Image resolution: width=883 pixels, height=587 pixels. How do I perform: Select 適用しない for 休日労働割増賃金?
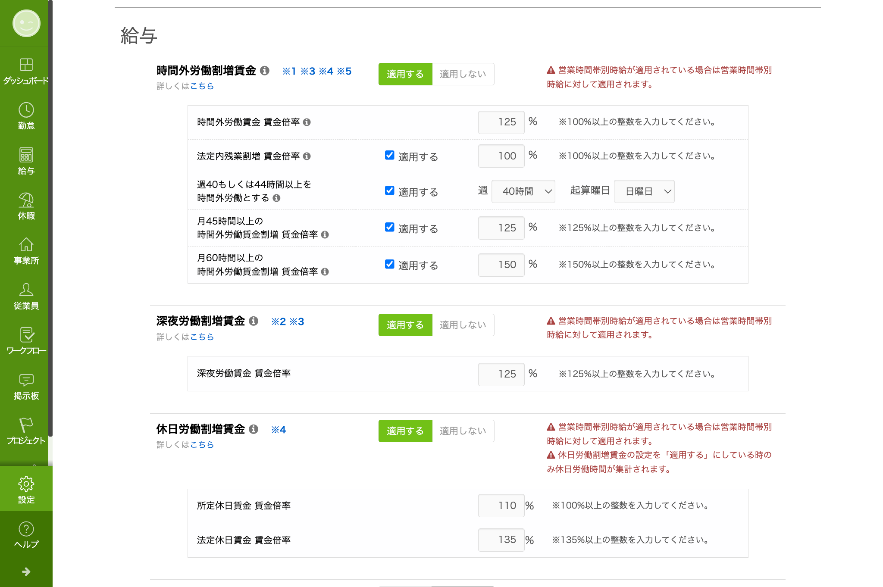(463, 431)
